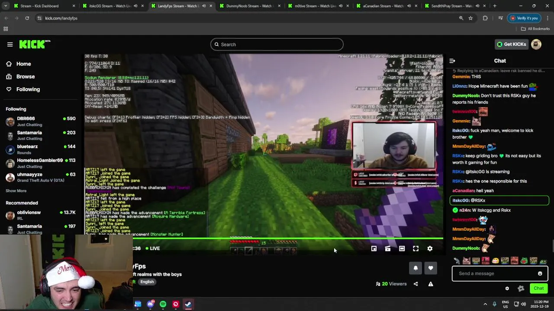
Task: Open the browser extensions puzzle icon
Action: 485,18
